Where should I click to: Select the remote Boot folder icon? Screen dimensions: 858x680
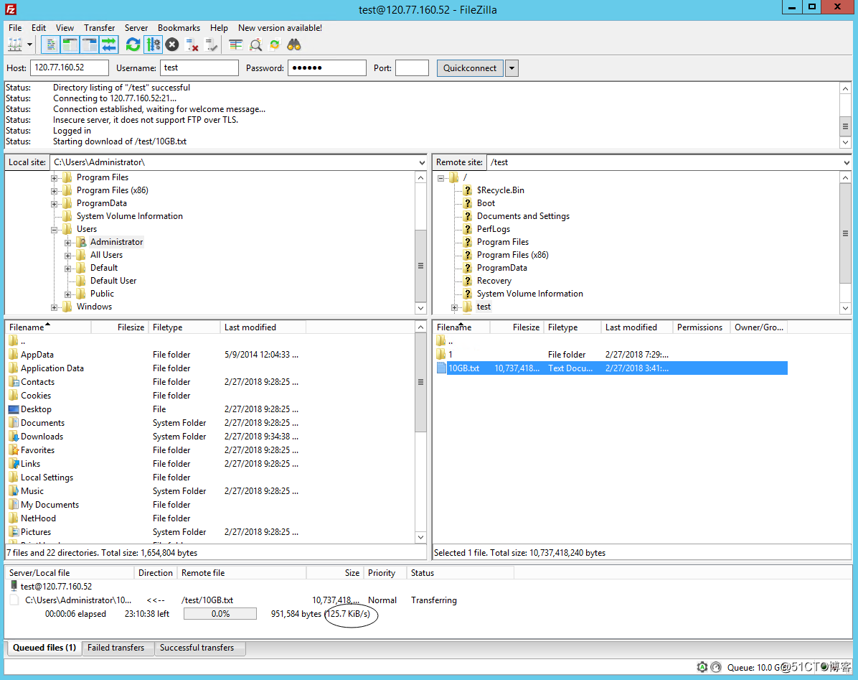tap(467, 203)
